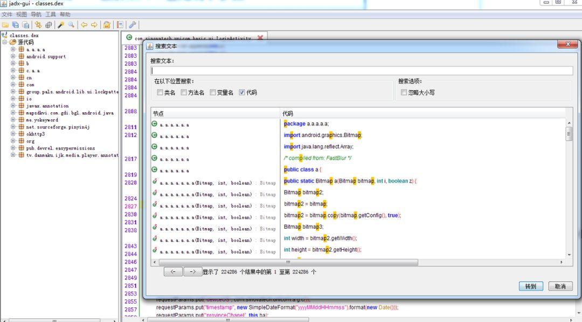
Task: Open the 工具 menu
Action: 51,15
